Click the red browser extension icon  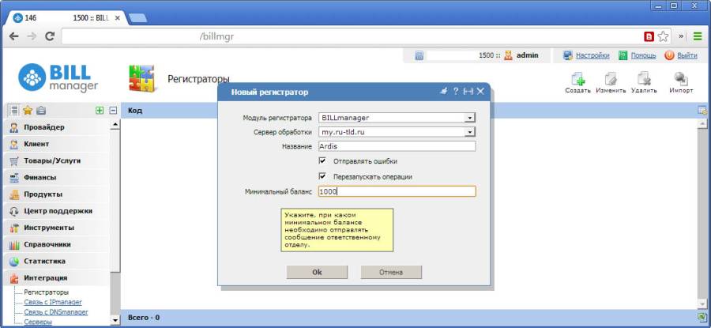tap(649, 36)
